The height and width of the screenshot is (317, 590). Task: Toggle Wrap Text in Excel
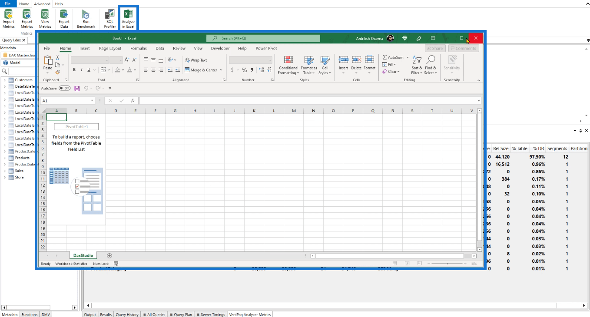(x=196, y=60)
